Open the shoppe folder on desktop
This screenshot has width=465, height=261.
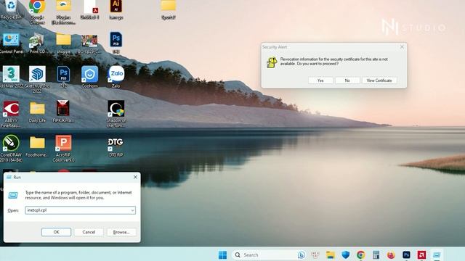(x=63, y=43)
